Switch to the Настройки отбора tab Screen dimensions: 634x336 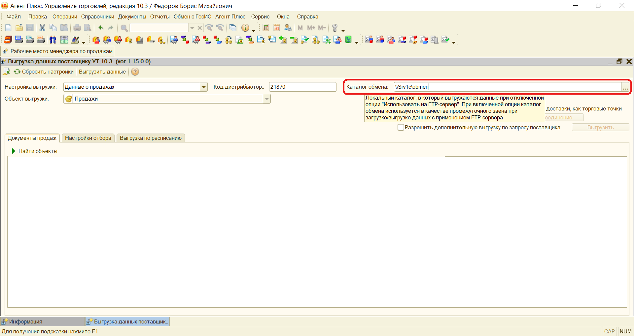[x=88, y=138]
